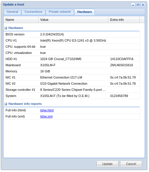
Task: Click the Update button
Action: pos(107,164)
